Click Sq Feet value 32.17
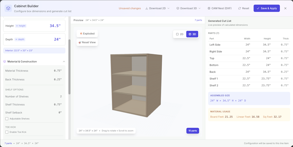The width and height of the screenshot is (293, 147). [277, 117]
